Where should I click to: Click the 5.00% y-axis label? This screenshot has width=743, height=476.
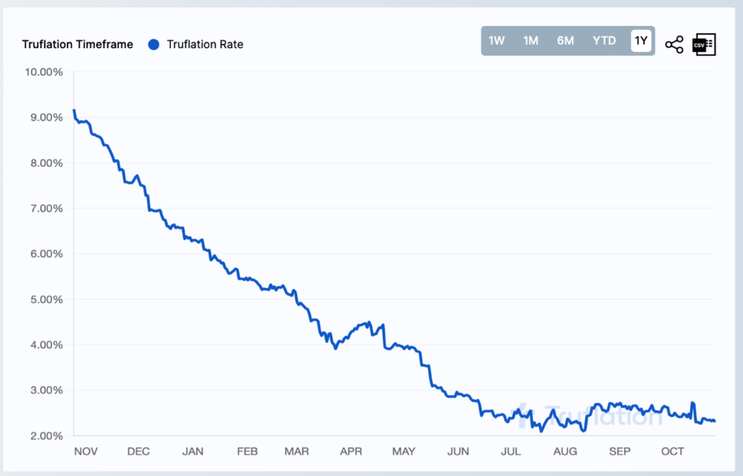click(x=46, y=299)
